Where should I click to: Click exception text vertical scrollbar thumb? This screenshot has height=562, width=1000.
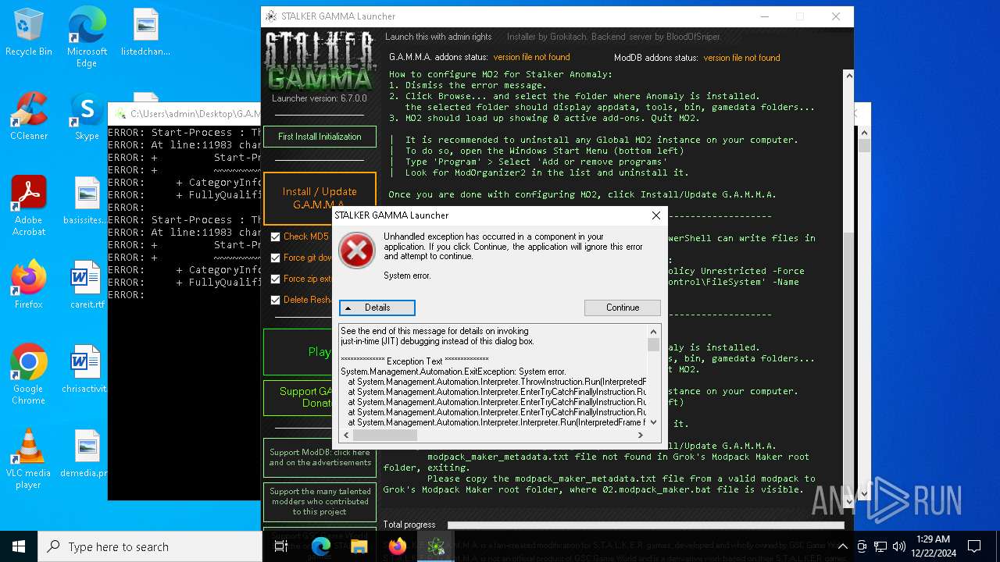(653, 345)
